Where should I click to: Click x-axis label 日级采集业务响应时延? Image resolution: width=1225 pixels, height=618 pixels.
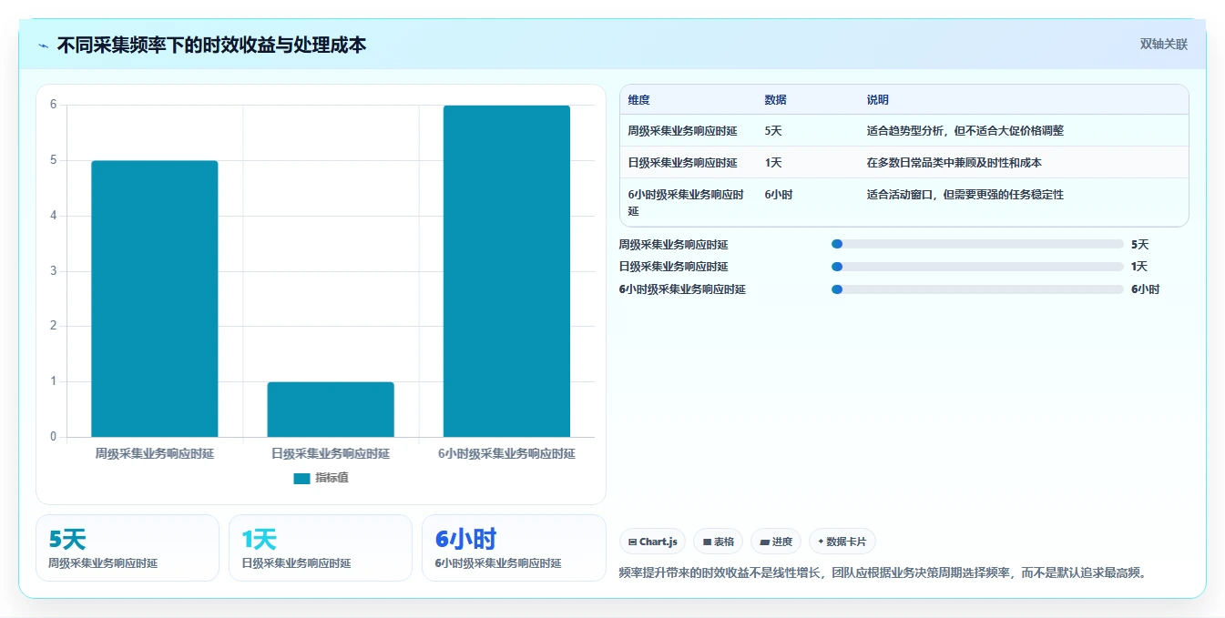[x=331, y=453]
